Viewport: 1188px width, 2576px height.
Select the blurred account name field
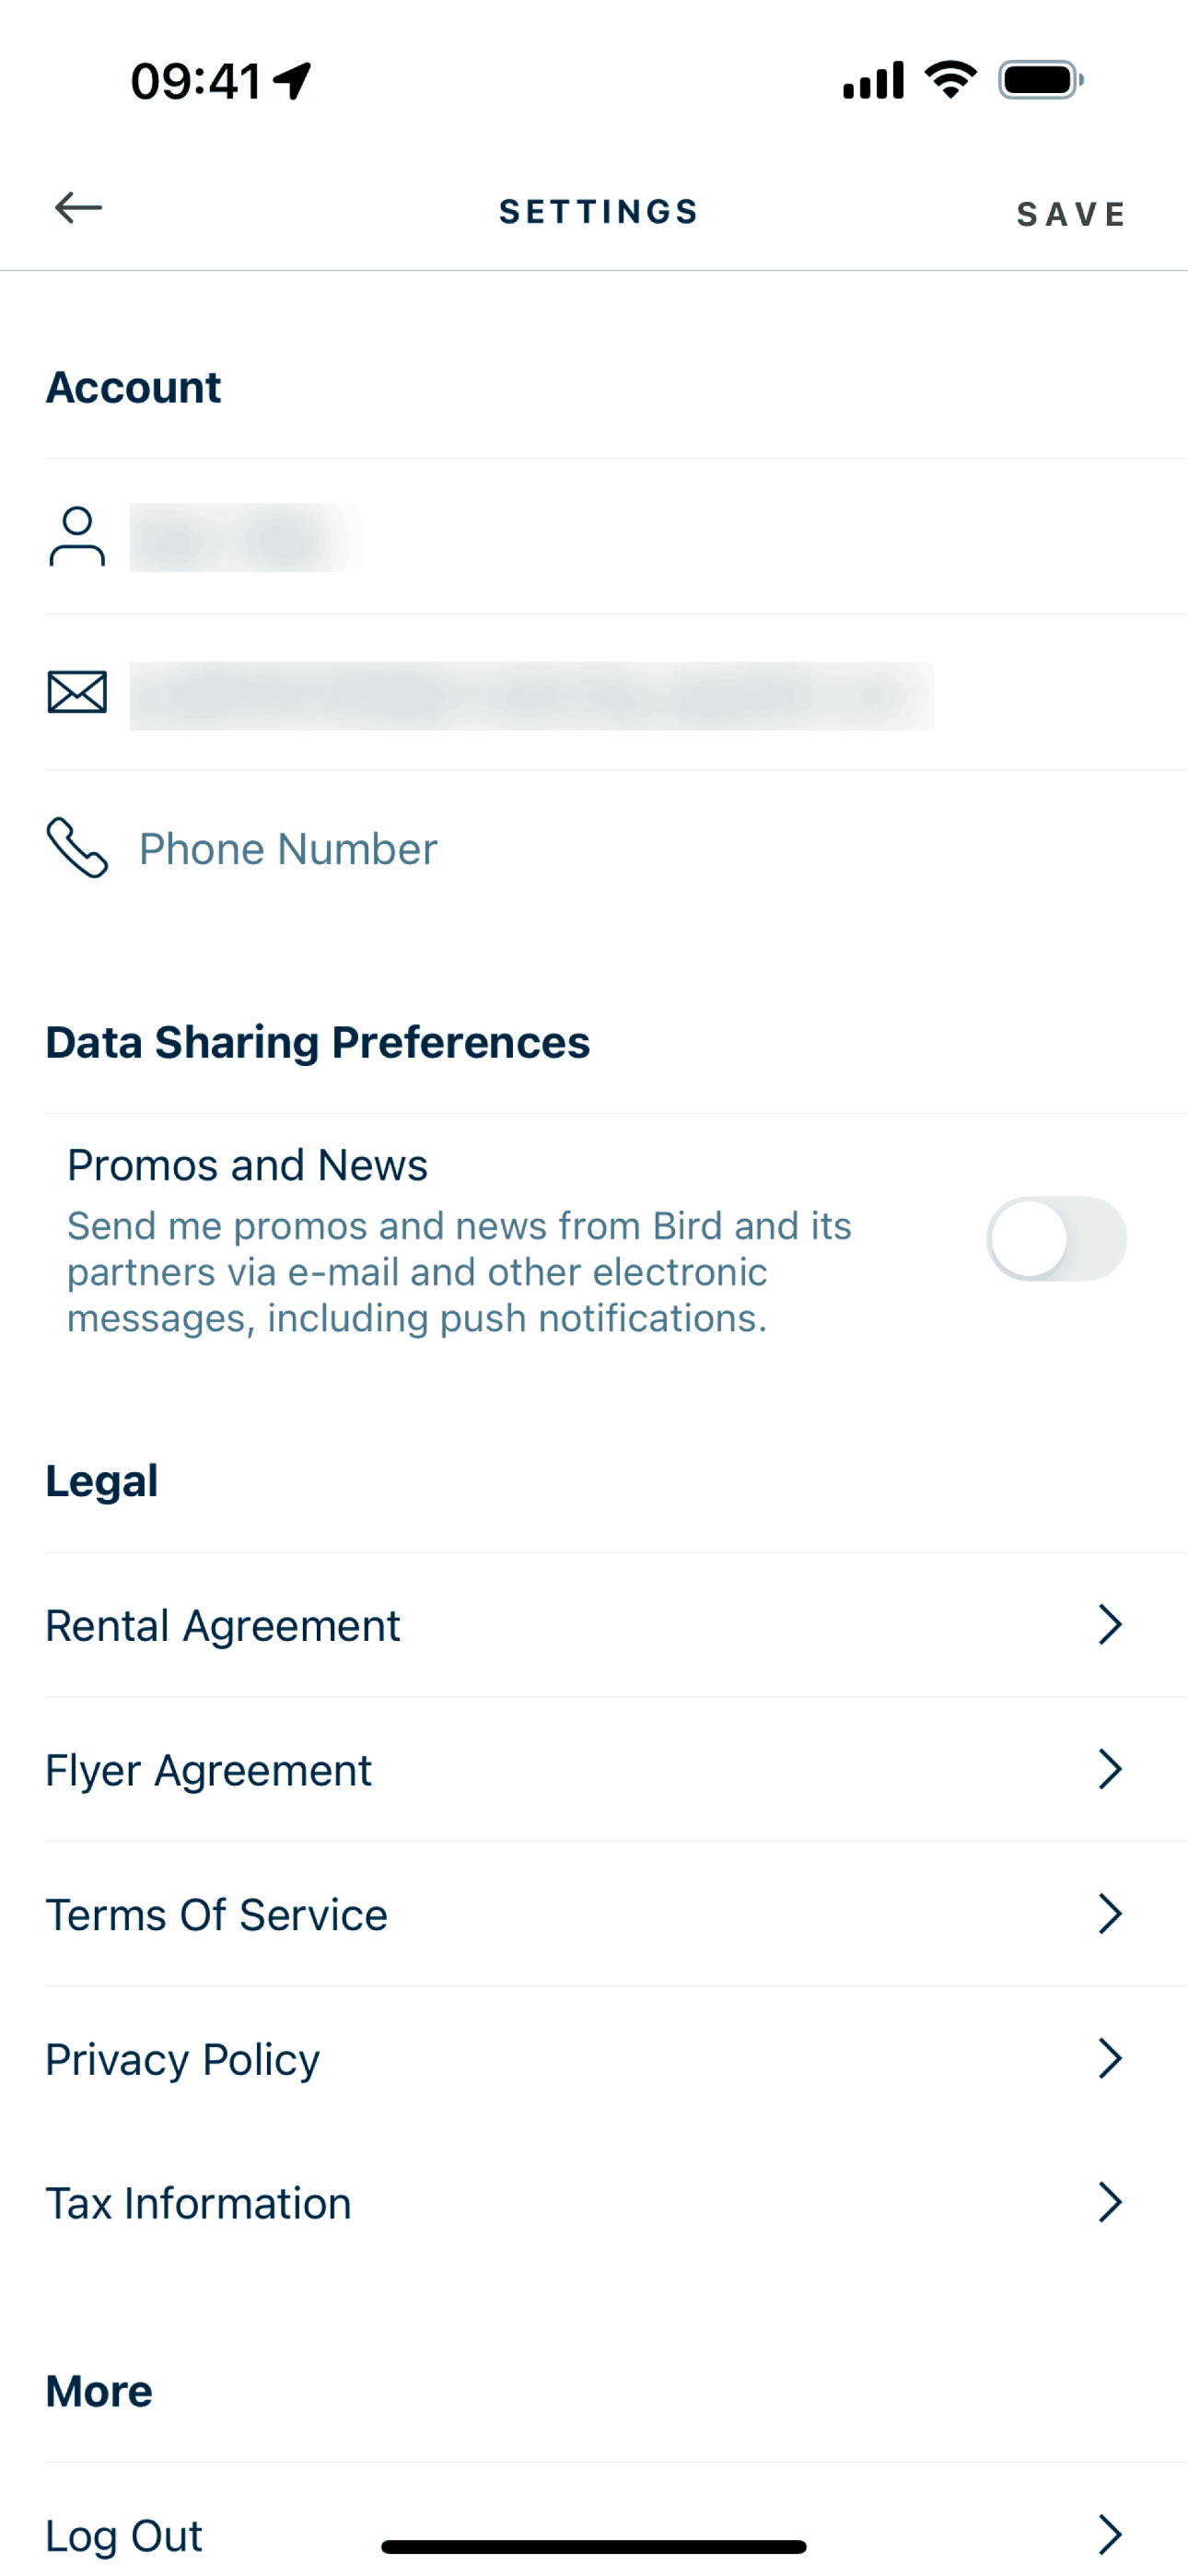click(x=245, y=538)
